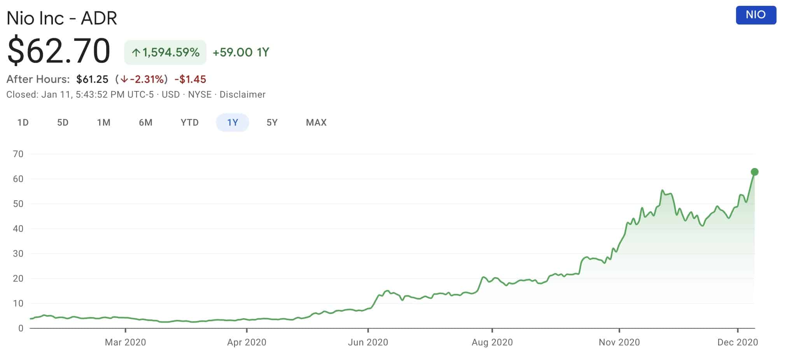Click the selected 1Y range tab
This screenshot has width=787, height=361.
(x=233, y=123)
